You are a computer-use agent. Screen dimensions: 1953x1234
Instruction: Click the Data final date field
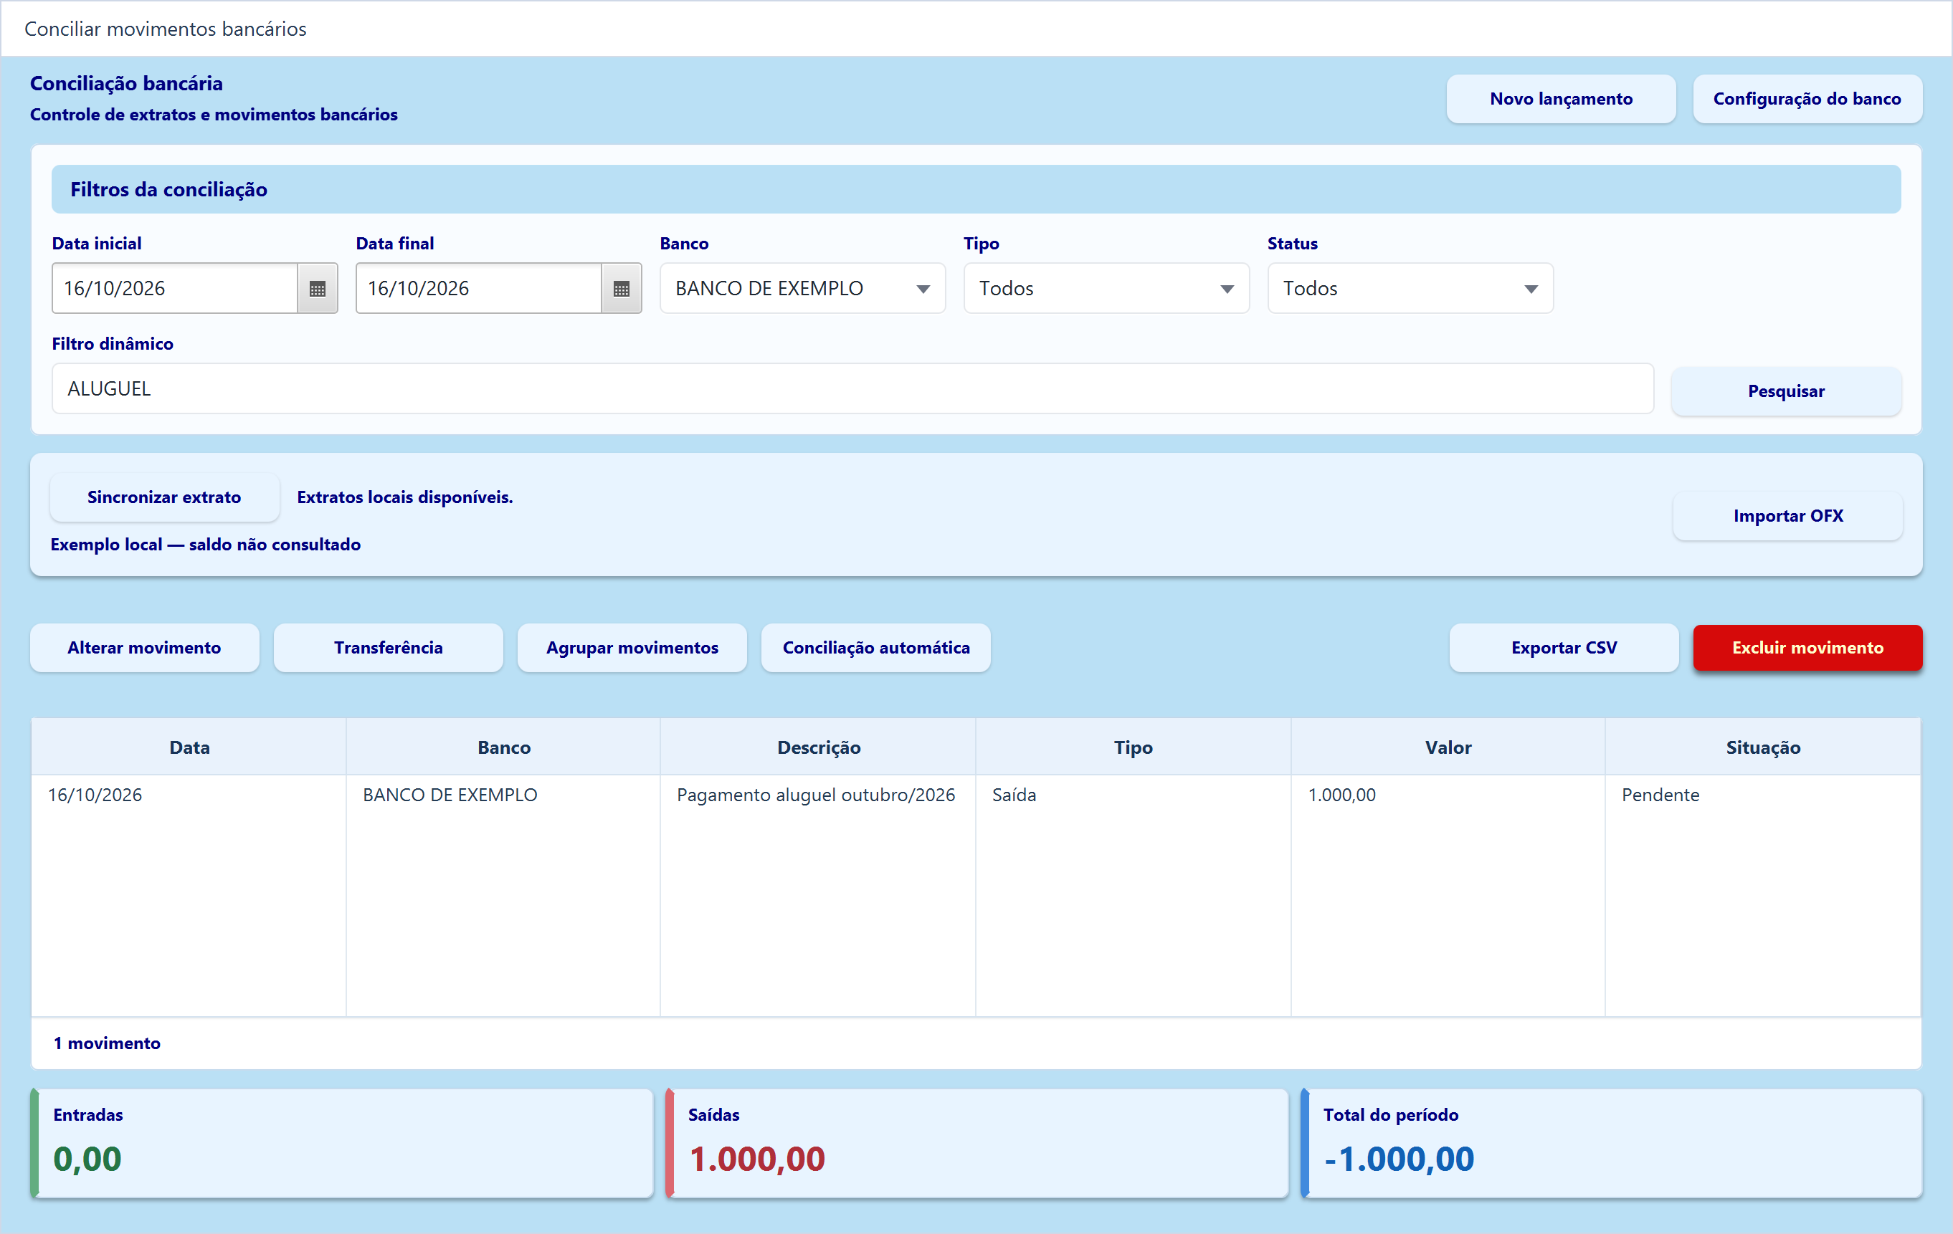(480, 289)
